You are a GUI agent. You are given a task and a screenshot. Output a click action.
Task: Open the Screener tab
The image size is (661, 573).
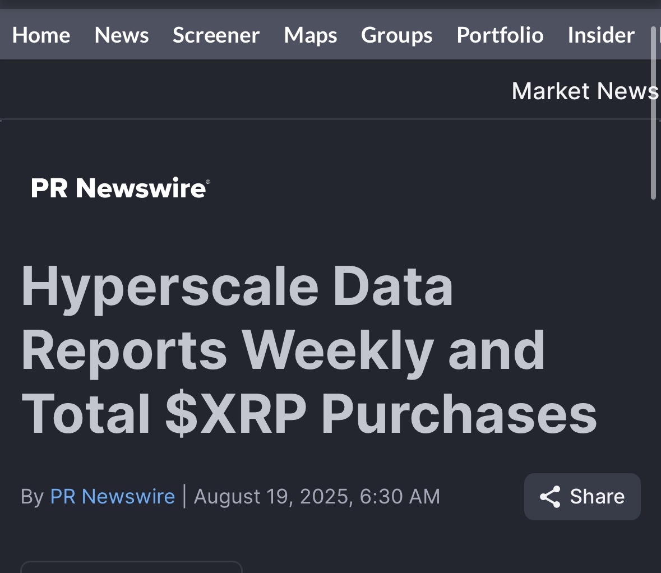(216, 35)
